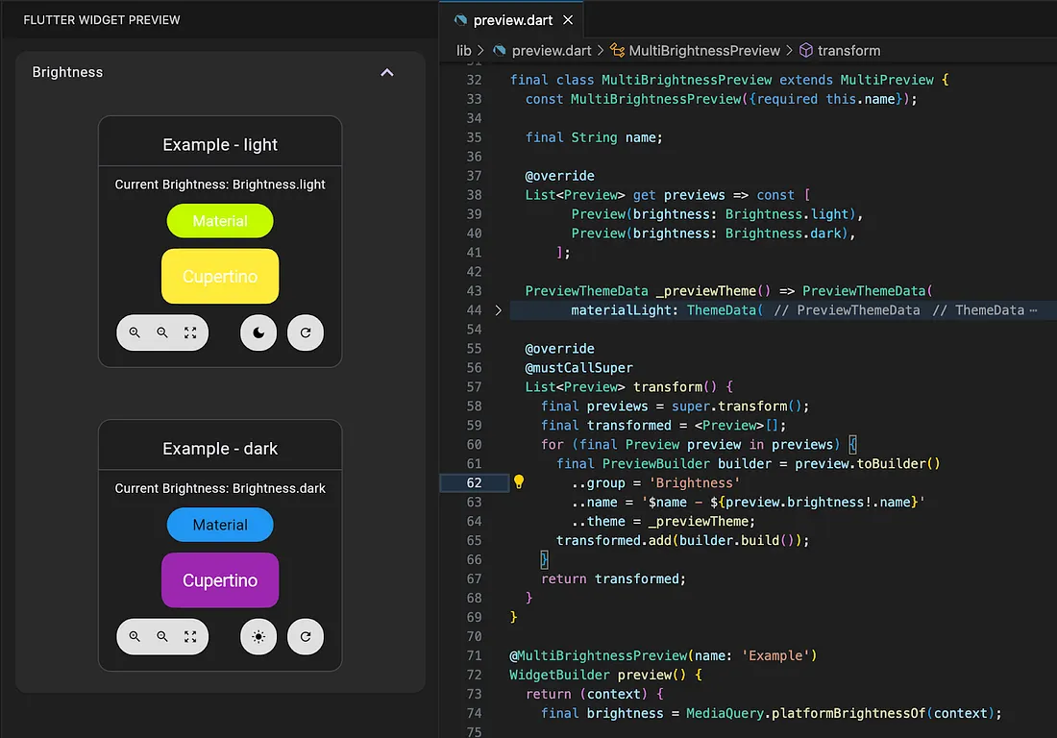The height and width of the screenshot is (738, 1057).
Task: Click the yellow Cupertino button swatch
Action: point(220,276)
